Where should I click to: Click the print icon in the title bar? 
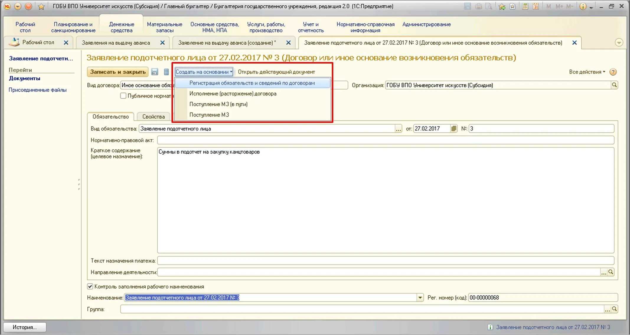[479, 6]
